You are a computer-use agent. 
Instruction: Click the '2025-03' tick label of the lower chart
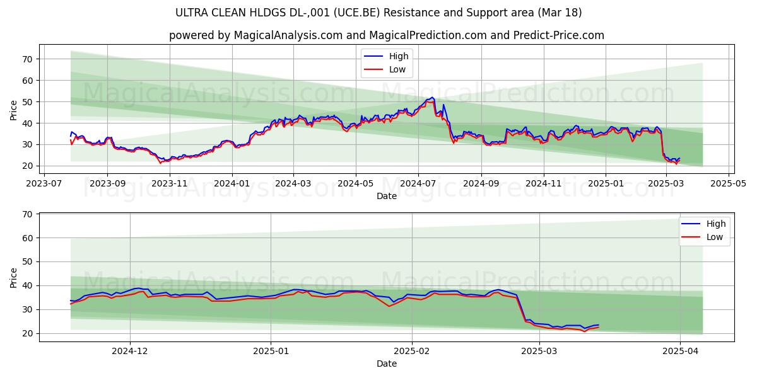click(x=540, y=350)
